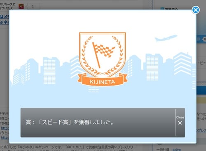Close the modal with the blue X circle

[196, 10]
